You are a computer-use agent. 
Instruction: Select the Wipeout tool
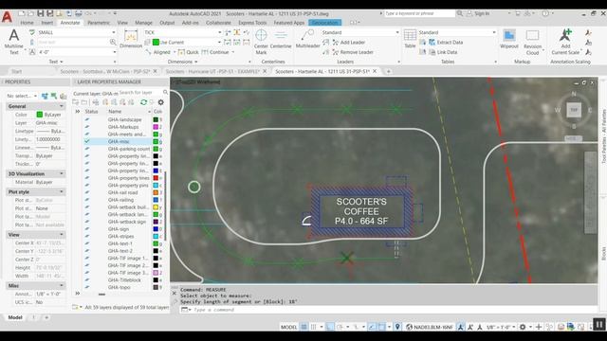509,39
